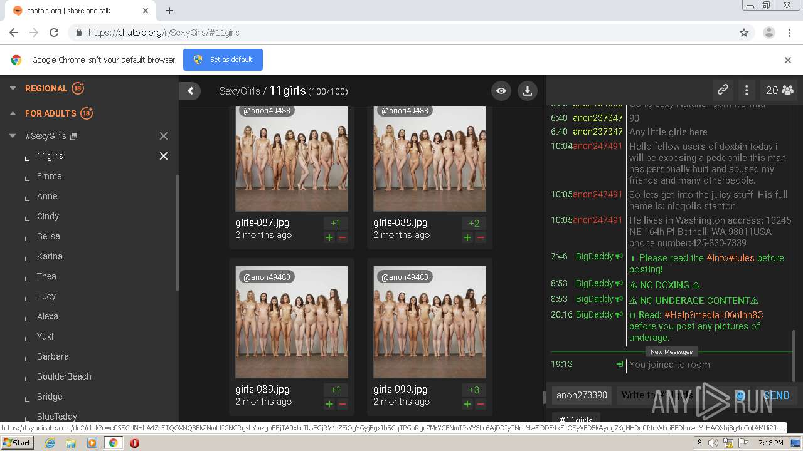Viewport: 803px width, 451px height.
Task: Downvote girls-089.jpg with the red minus
Action: [x=343, y=404]
